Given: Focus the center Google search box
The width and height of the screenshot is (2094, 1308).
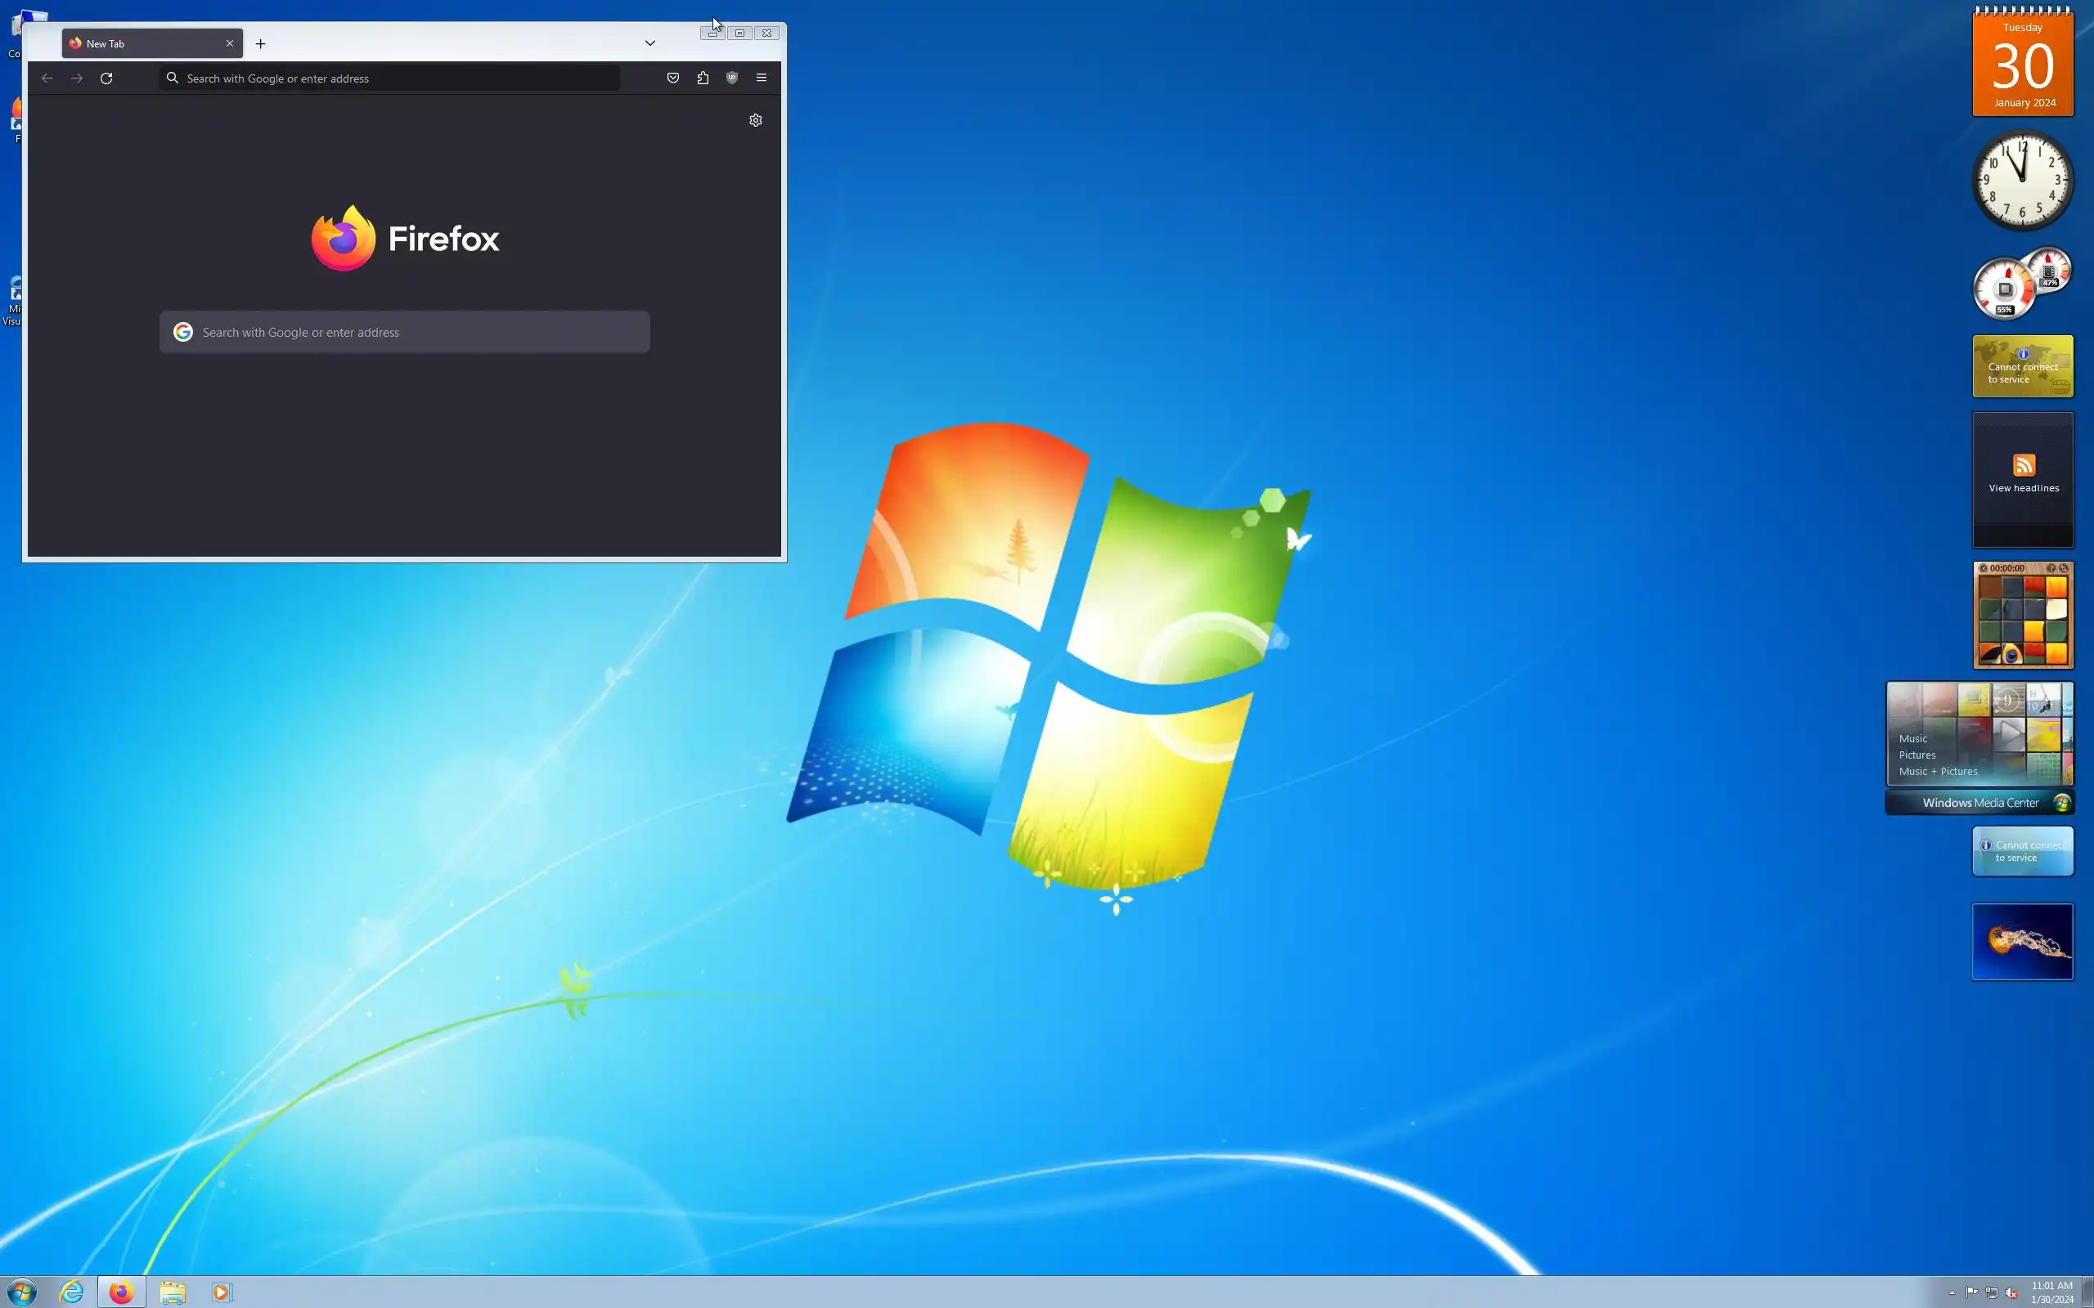Looking at the screenshot, I should (405, 332).
